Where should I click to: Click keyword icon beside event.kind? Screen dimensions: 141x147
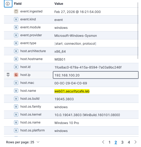(x=16, y=19)
